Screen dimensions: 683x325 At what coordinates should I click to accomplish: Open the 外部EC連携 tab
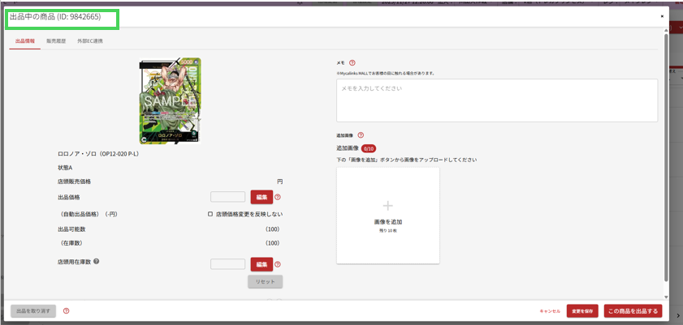point(89,41)
